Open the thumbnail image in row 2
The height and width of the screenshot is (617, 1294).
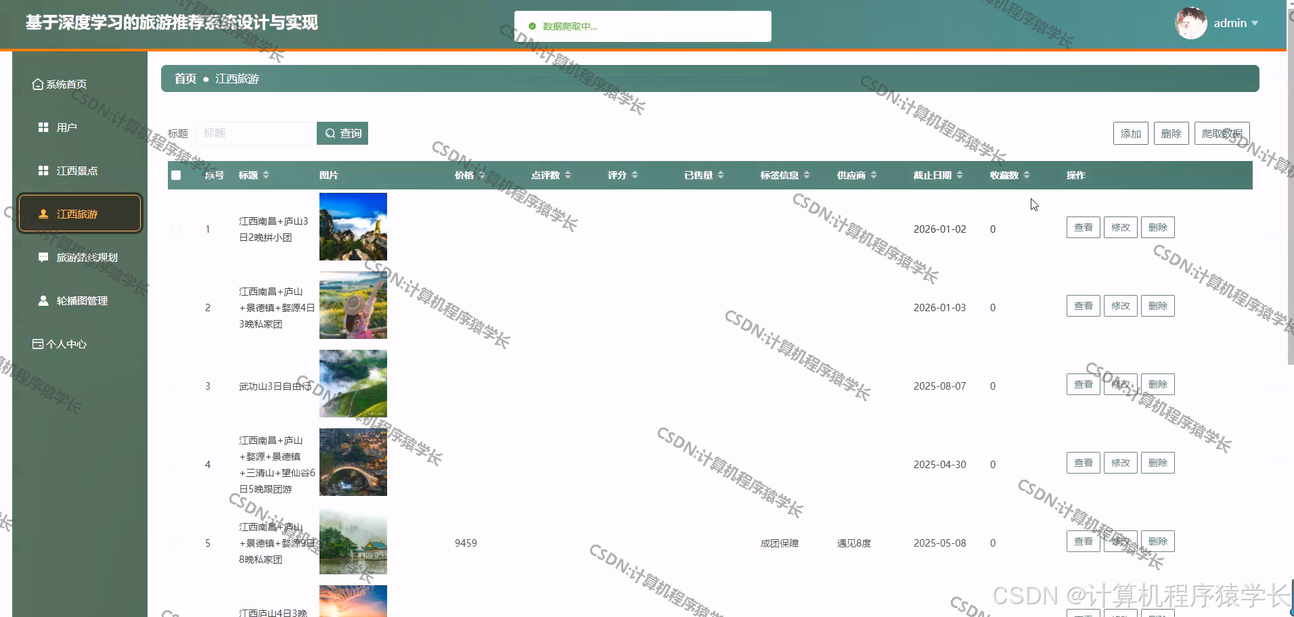tap(353, 305)
